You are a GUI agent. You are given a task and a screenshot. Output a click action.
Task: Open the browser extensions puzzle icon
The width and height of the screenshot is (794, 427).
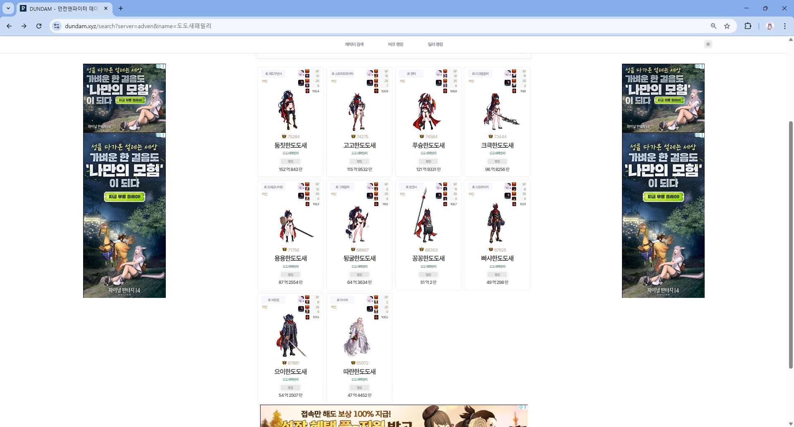click(x=748, y=26)
